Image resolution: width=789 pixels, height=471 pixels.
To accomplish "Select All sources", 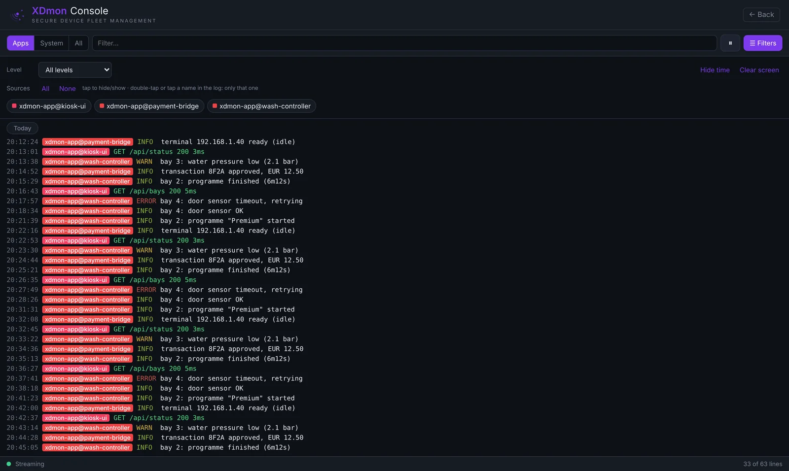I will click(x=45, y=89).
